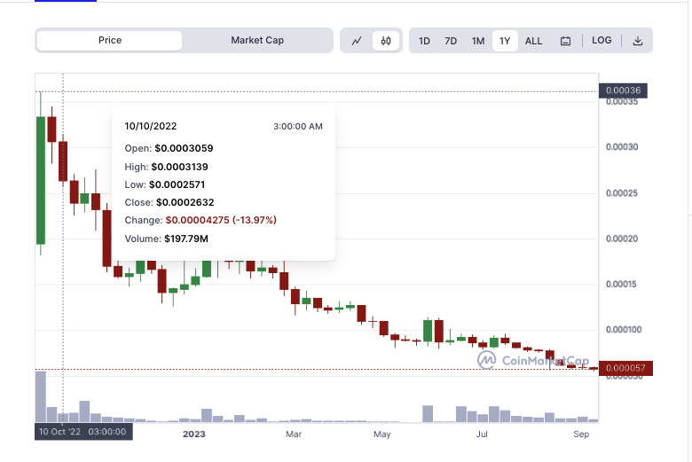Click the 0.00020 price axis label
The image size is (692, 462).
click(x=621, y=239)
